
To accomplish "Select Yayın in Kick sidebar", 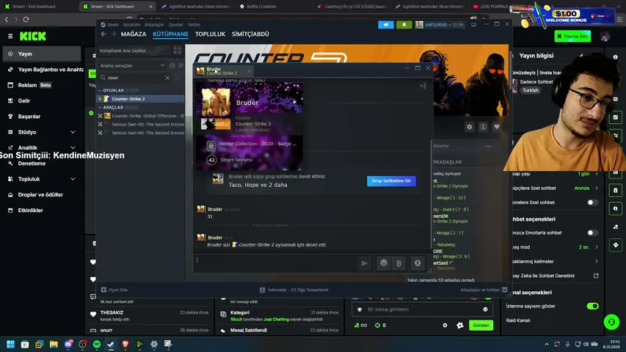I will point(42,54).
